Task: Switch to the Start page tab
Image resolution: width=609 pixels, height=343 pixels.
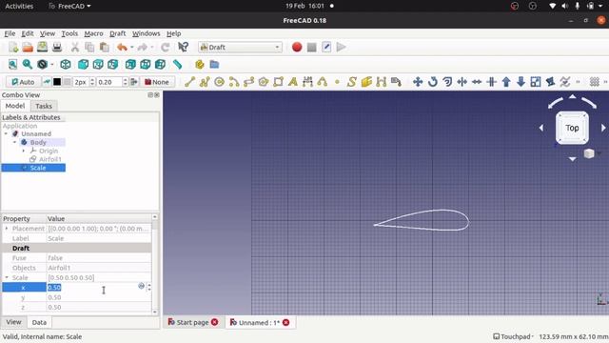Action: pos(192,322)
